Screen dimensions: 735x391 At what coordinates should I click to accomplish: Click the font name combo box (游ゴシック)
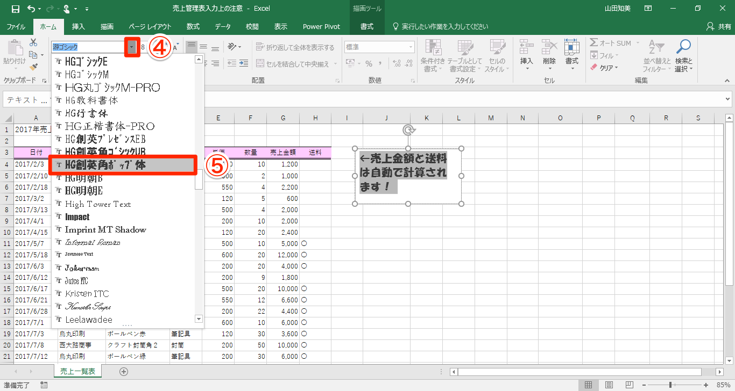[89, 47]
